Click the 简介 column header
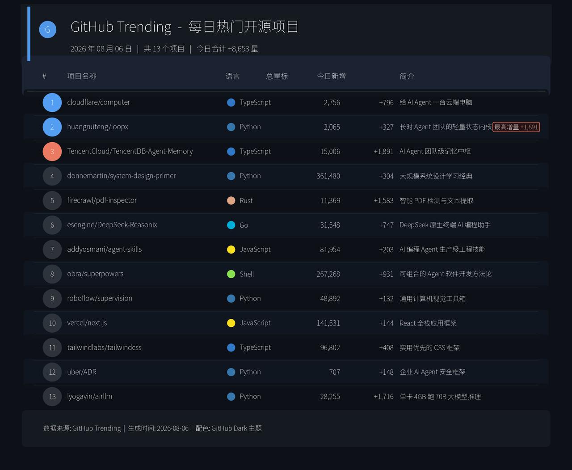The height and width of the screenshot is (470, 572). (407, 76)
